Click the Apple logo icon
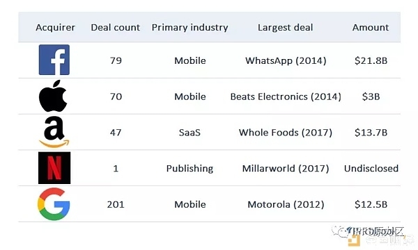Viewport: 418px width, 250px height. [x=53, y=96]
